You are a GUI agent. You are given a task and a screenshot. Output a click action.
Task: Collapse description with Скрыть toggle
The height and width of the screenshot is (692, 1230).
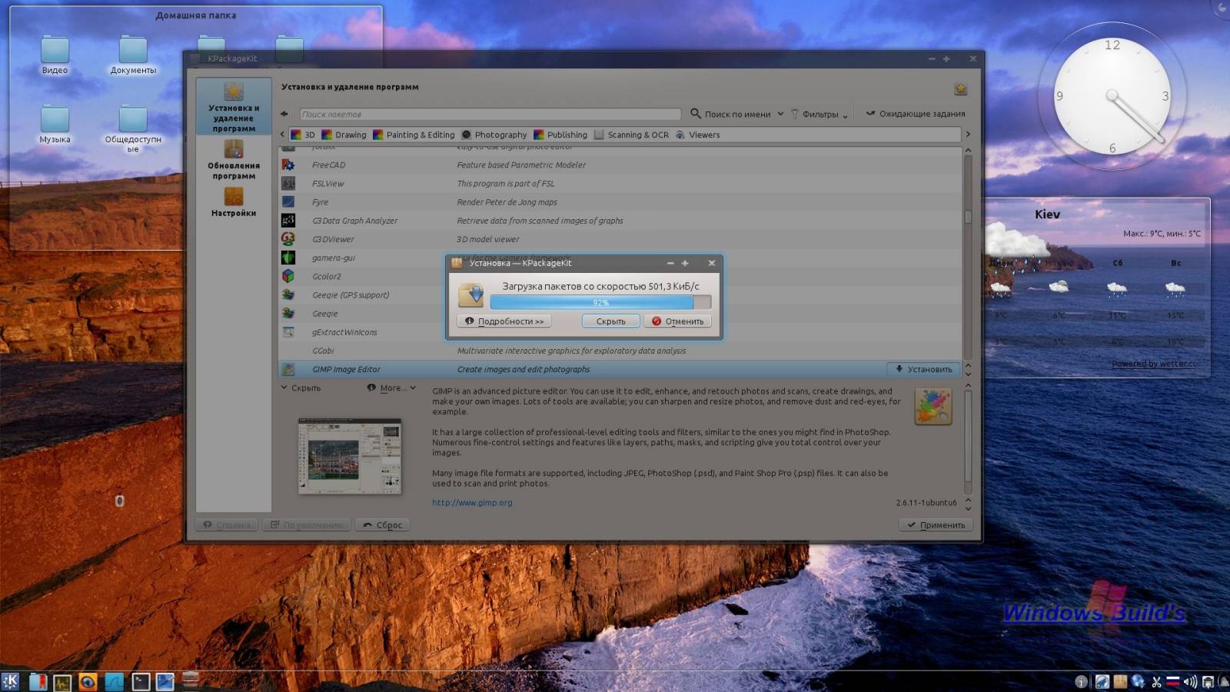point(301,388)
